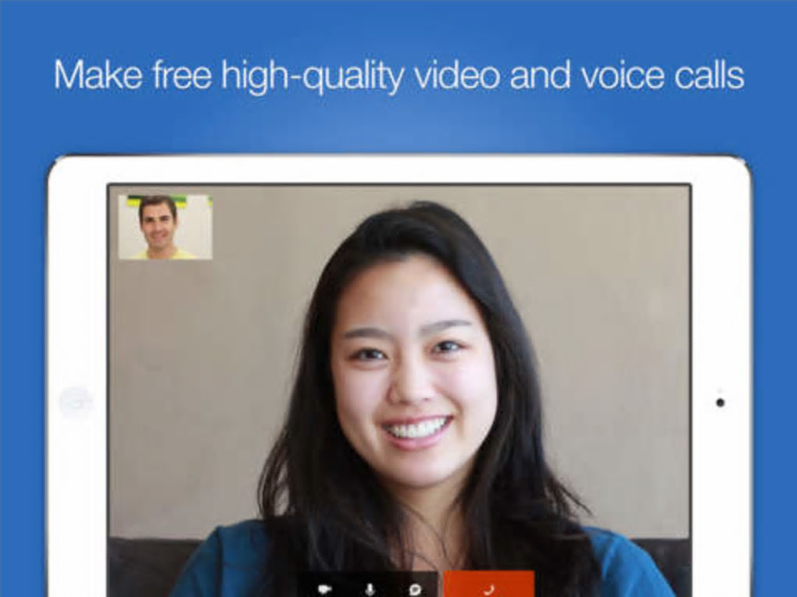The height and width of the screenshot is (597, 797).
Task: Hang up using the orange-red button
Action: pos(489,584)
